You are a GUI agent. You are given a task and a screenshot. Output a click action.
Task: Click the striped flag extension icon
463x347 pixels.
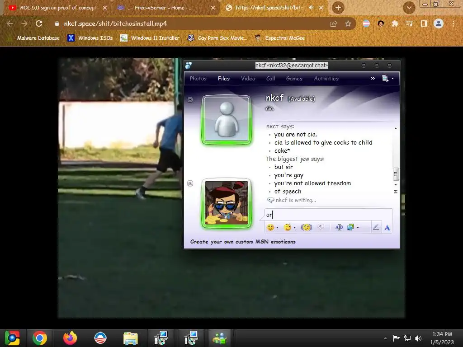pos(366,23)
